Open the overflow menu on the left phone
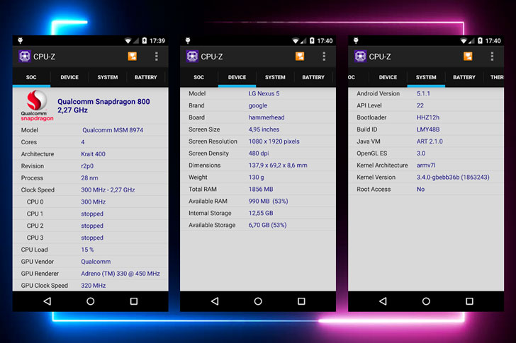The width and height of the screenshot is (516, 343). [x=157, y=57]
